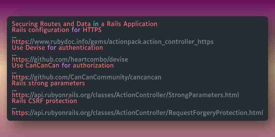This screenshot has height=137, width=275.
Task: Click the word CSRF in the heading
Action: [36, 101]
